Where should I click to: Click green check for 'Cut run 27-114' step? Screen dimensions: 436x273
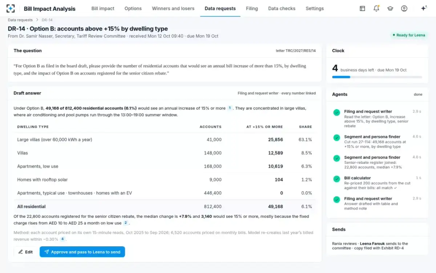click(336, 138)
